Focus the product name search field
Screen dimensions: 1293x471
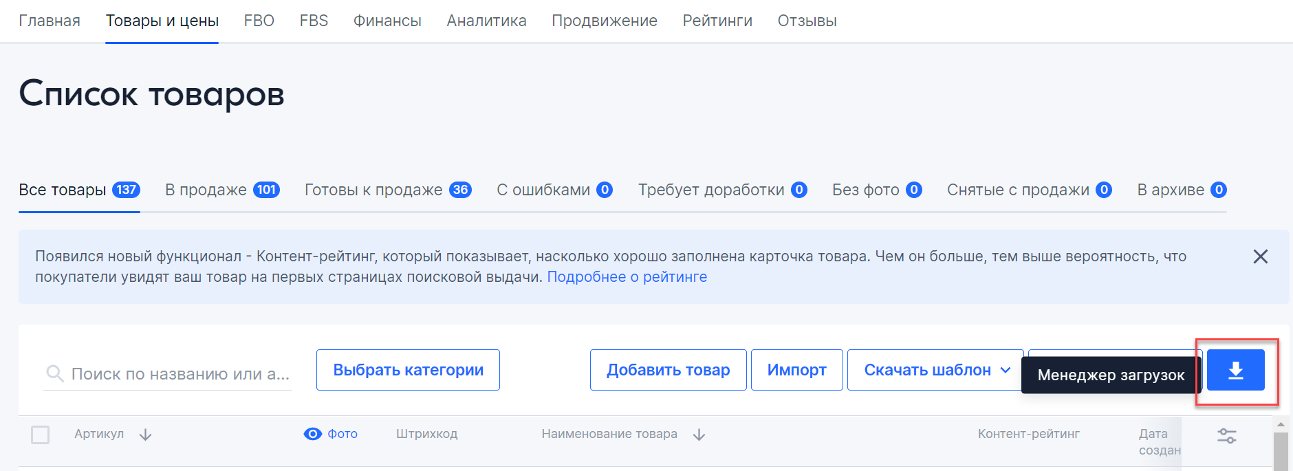click(180, 374)
